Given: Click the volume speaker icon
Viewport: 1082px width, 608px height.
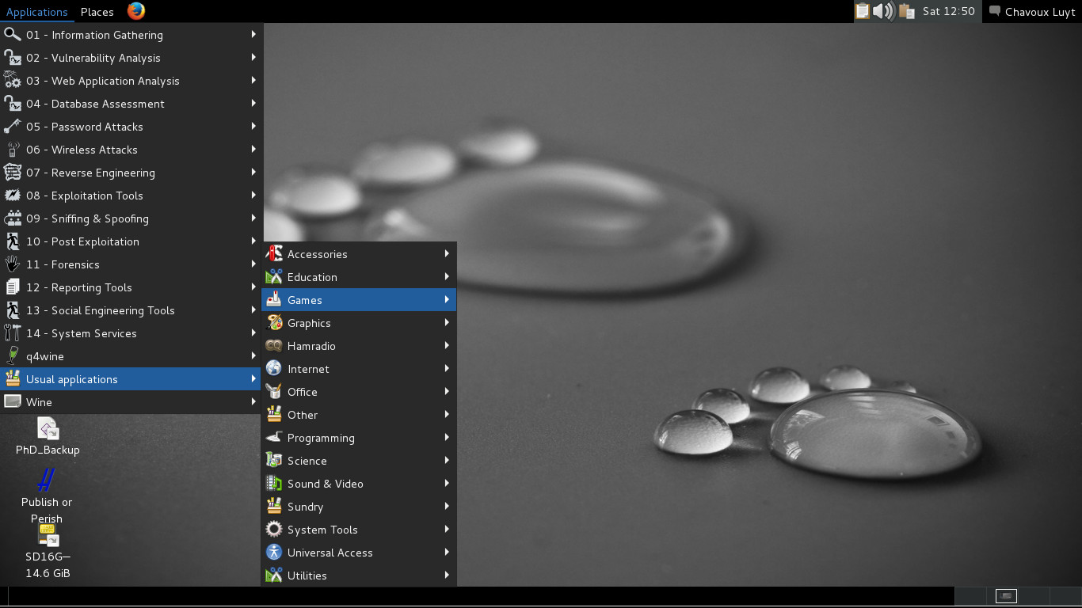Looking at the screenshot, I should (x=883, y=11).
